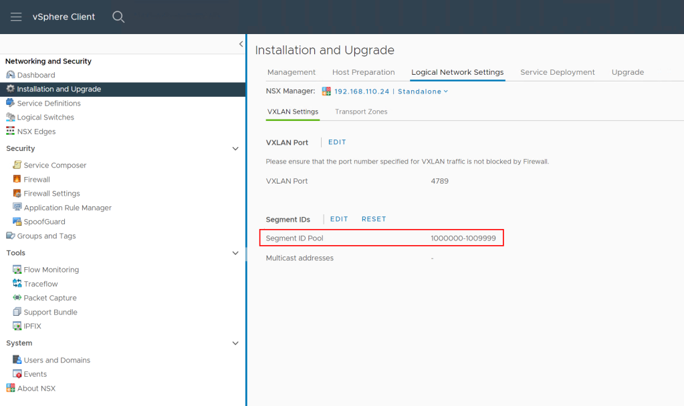Open the NSX Manager dropdown

[445, 91]
